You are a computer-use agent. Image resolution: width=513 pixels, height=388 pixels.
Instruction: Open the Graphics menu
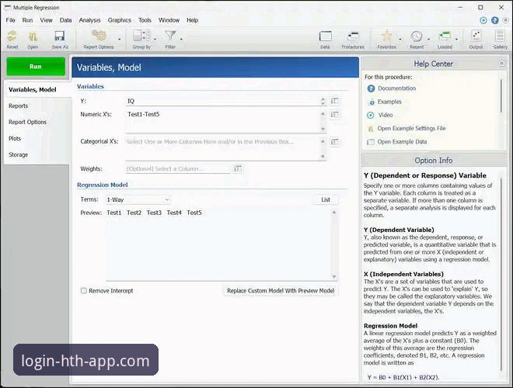[120, 20]
